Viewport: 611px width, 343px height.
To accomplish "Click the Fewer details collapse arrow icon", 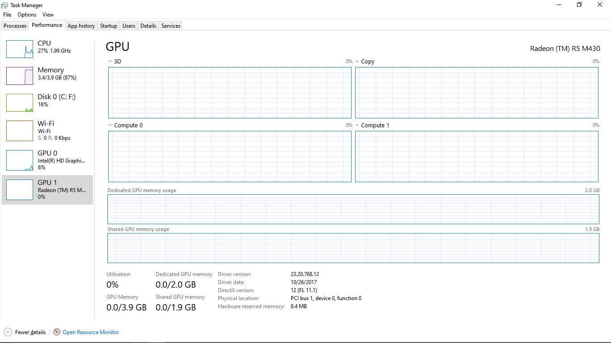I will coord(8,332).
